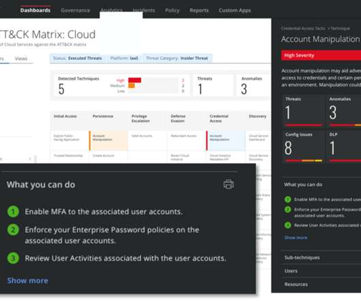Open the Policy menu tab

coord(172,10)
